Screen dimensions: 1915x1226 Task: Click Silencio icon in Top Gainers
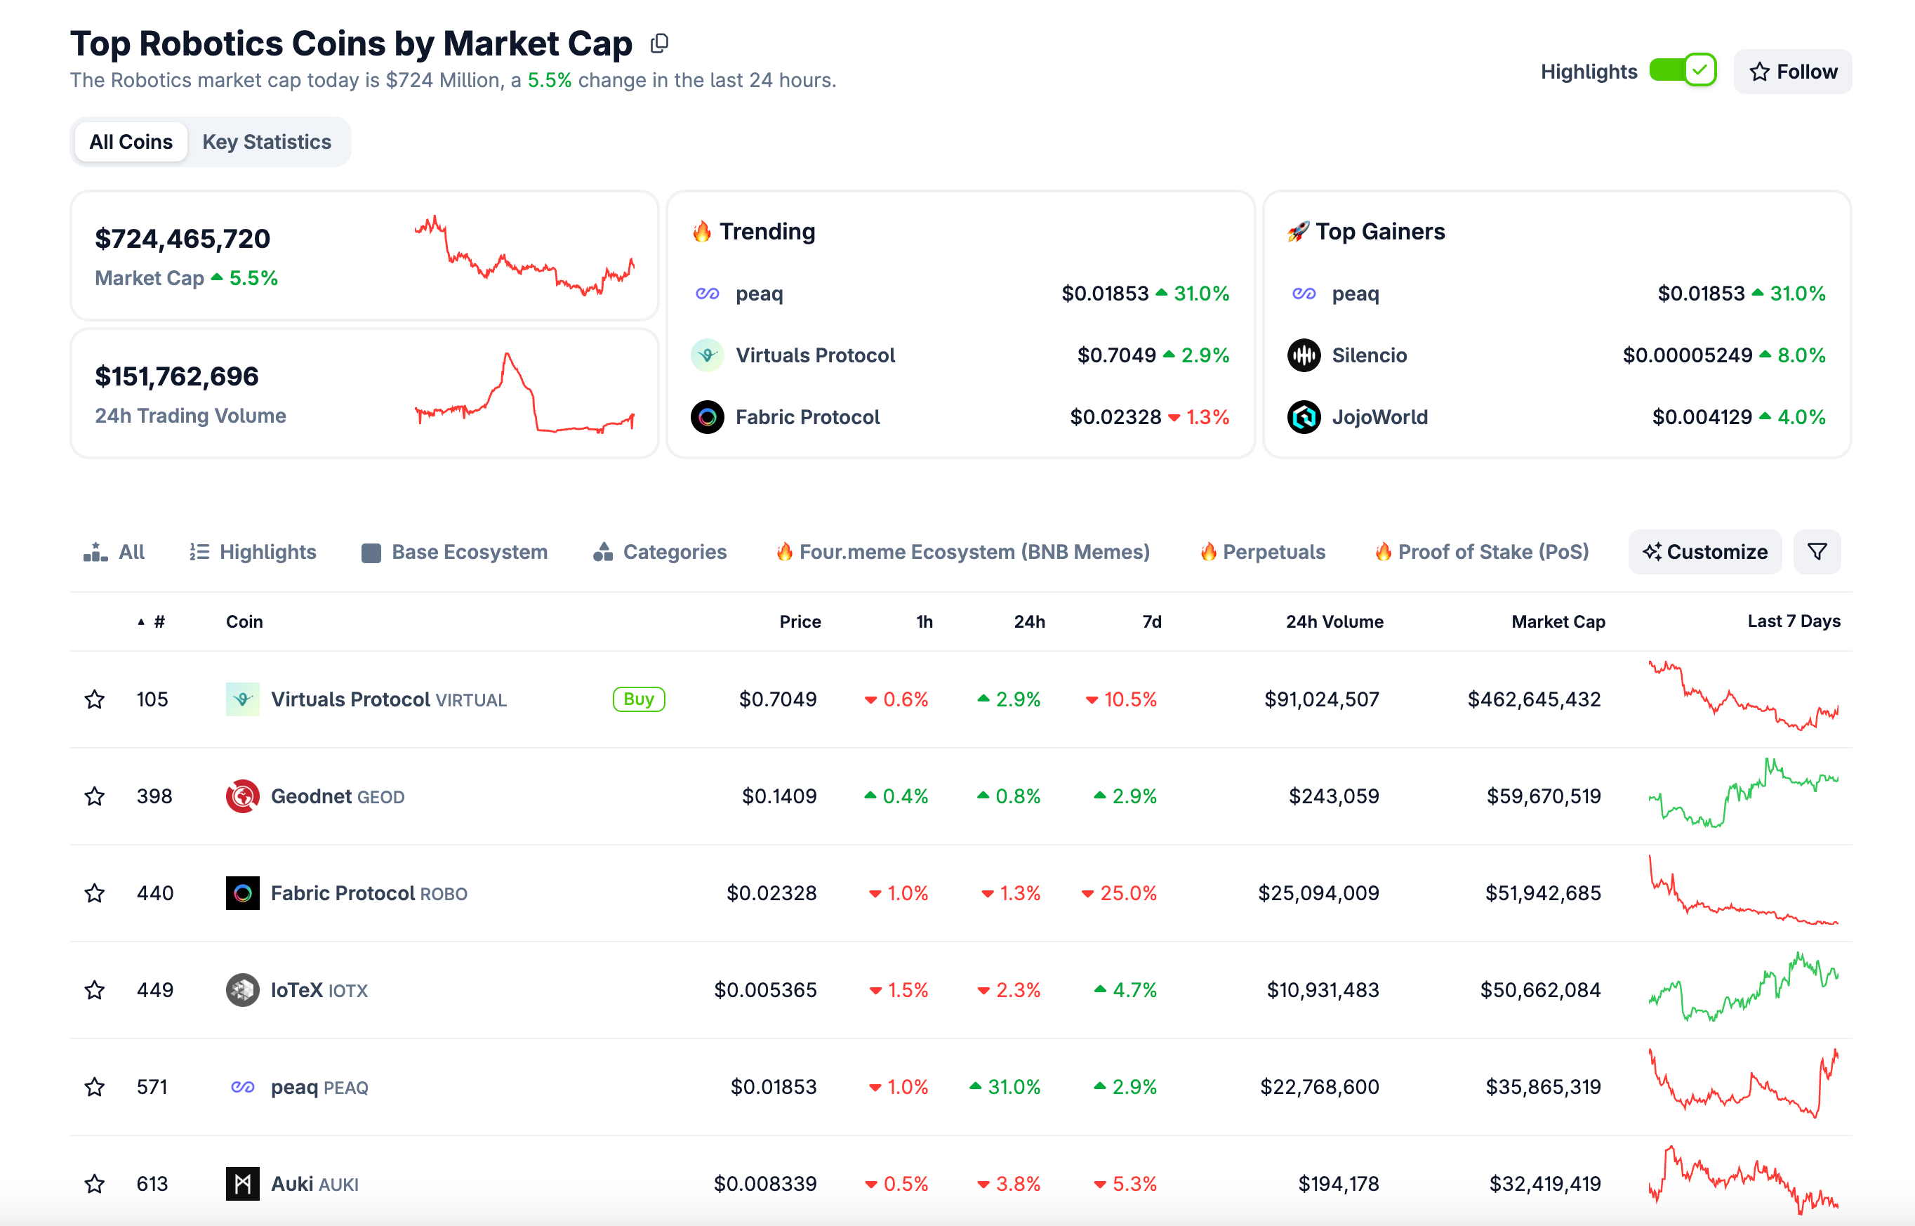tap(1304, 355)
